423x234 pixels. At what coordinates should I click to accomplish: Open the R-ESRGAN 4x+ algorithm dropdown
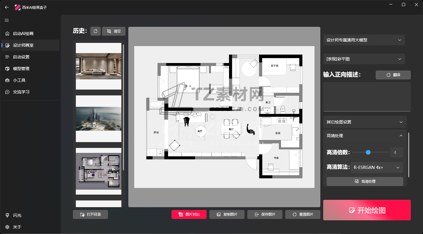click(377, 167)
